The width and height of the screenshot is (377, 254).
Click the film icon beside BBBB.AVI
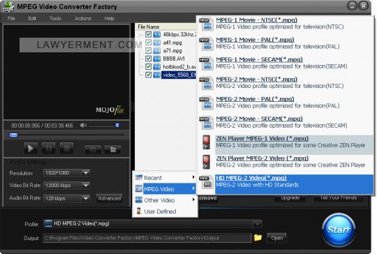pos(157,59)
